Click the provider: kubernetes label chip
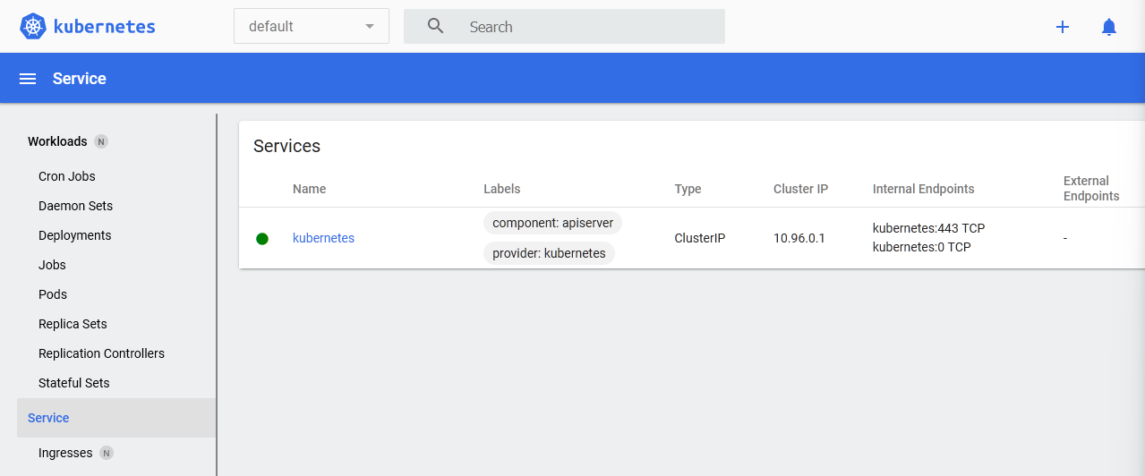1145x476 pixels. pyautogui.click(x=549, y=253)
